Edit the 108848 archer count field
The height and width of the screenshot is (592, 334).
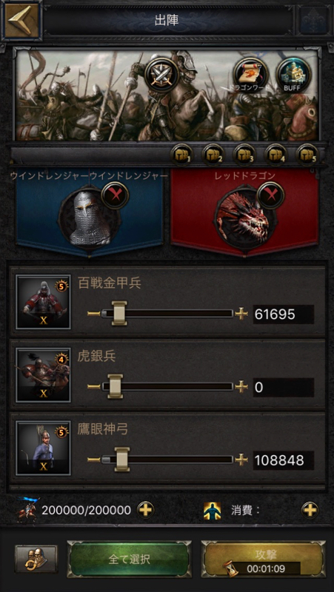coord(284,460)
